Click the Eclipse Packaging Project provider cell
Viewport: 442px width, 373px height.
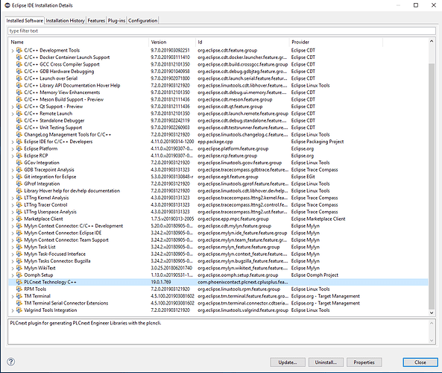click(x=318, y=142)
